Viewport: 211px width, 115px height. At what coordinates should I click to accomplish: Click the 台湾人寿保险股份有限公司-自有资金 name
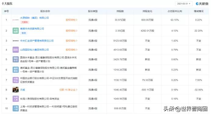tap(40, 99)
